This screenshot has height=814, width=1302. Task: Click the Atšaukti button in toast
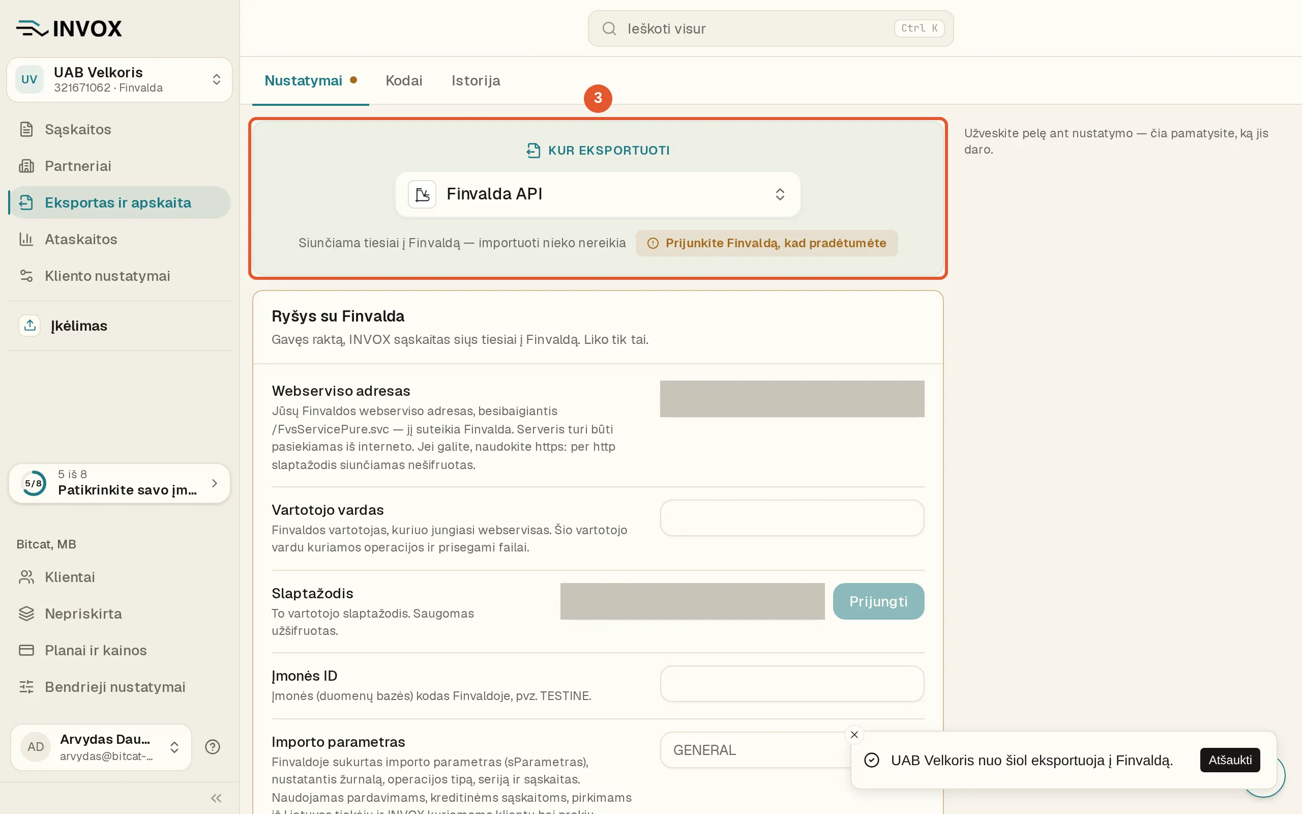tap(1230, 760)
